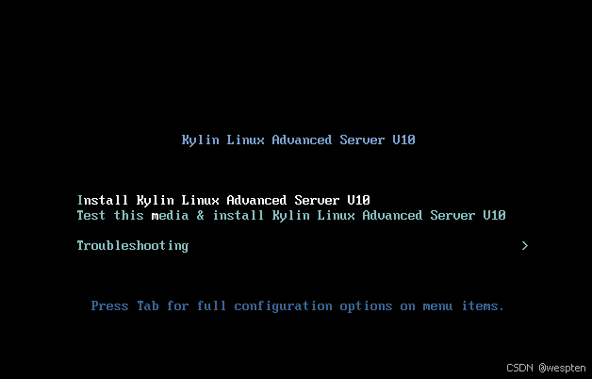Click the blue Kylin Linux Advanced Server title

tap(298, 140)
